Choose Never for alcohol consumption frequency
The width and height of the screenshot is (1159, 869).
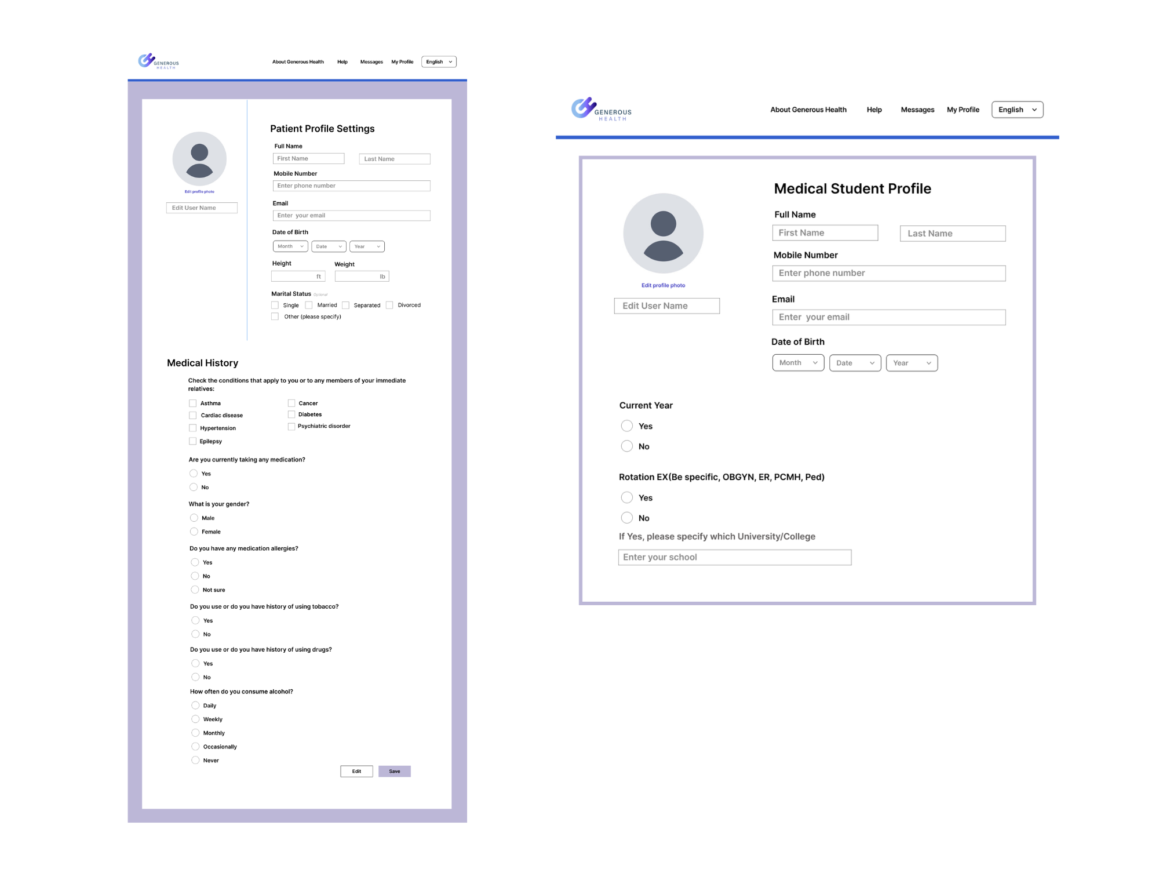[195, 759]
